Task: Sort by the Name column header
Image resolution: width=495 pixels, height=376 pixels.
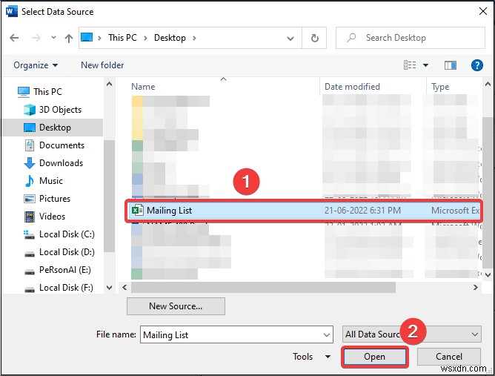Action: [x=143, y=87]
